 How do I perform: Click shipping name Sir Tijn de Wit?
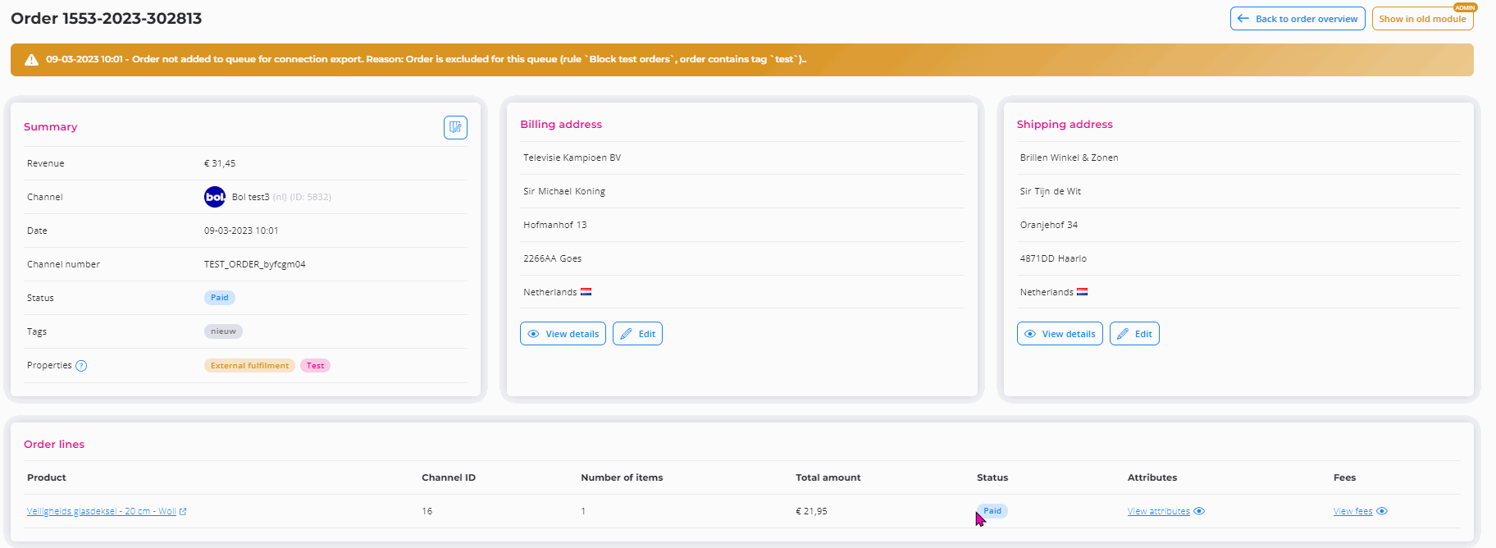1051,191
